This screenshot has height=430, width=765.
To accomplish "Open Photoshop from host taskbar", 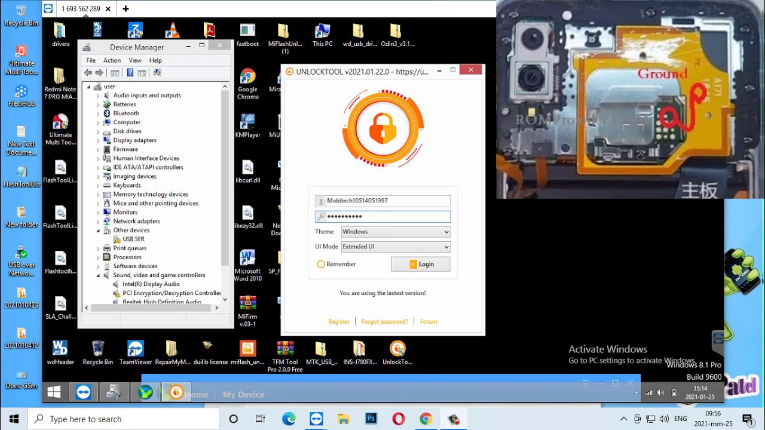I will pyautogui.click(x=371, y=419).
